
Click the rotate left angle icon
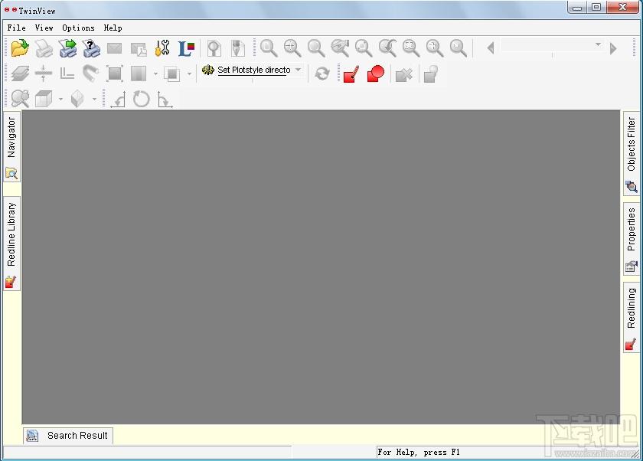[118, 100]
